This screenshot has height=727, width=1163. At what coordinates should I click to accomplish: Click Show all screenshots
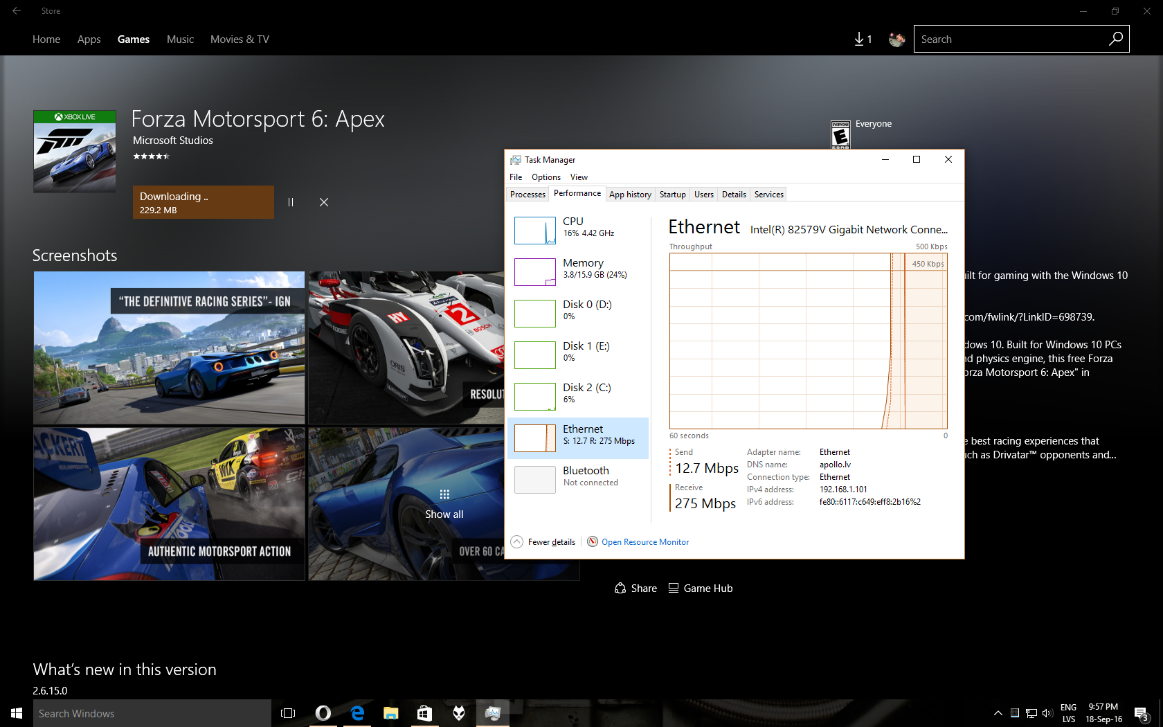click(444, 504)
